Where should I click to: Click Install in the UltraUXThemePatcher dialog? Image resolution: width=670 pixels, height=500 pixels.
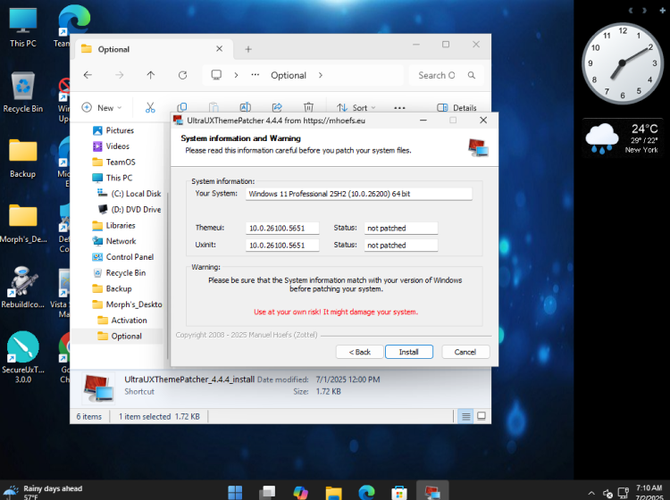point(409,352)
